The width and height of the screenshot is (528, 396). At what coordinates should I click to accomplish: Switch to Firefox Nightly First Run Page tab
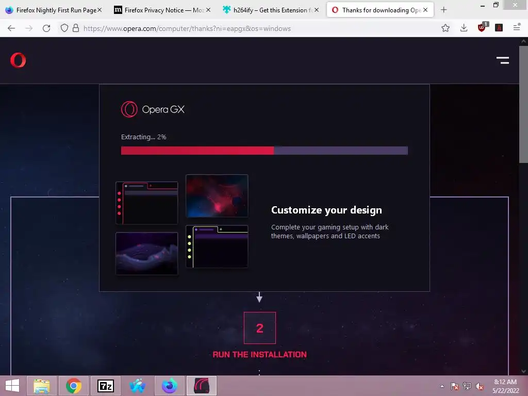tap(53, 10)
